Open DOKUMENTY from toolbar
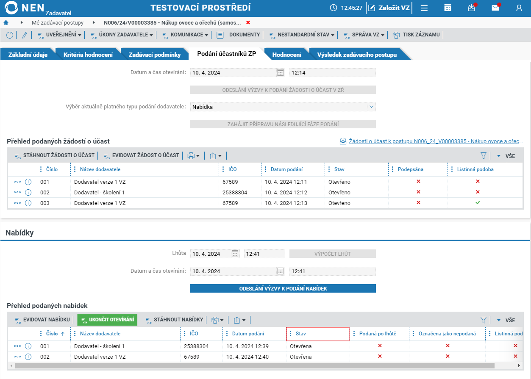 (239, 35)
